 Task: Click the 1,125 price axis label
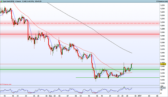point(163,80)
